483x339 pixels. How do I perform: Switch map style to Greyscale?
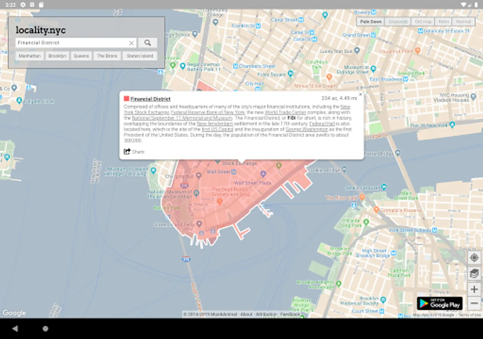pos(398,21)
